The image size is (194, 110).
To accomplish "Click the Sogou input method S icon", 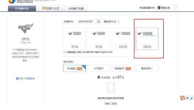I will point(182,98).
